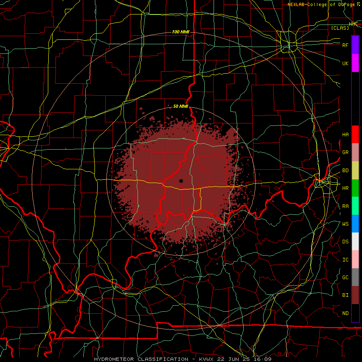Click the 'UK' legend label text
The width and height of the screenshot is (362, 362).
point(346,63)
